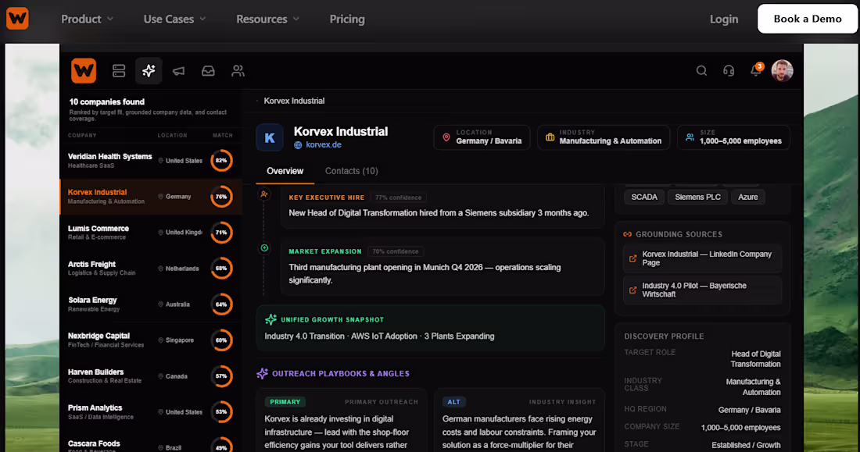
Task: Click the ALT industry insight tag
Action: [454, 402]
